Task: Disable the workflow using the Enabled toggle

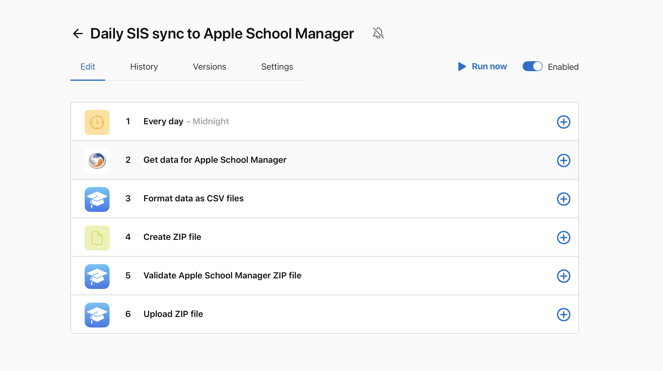Action: point(532,66)
